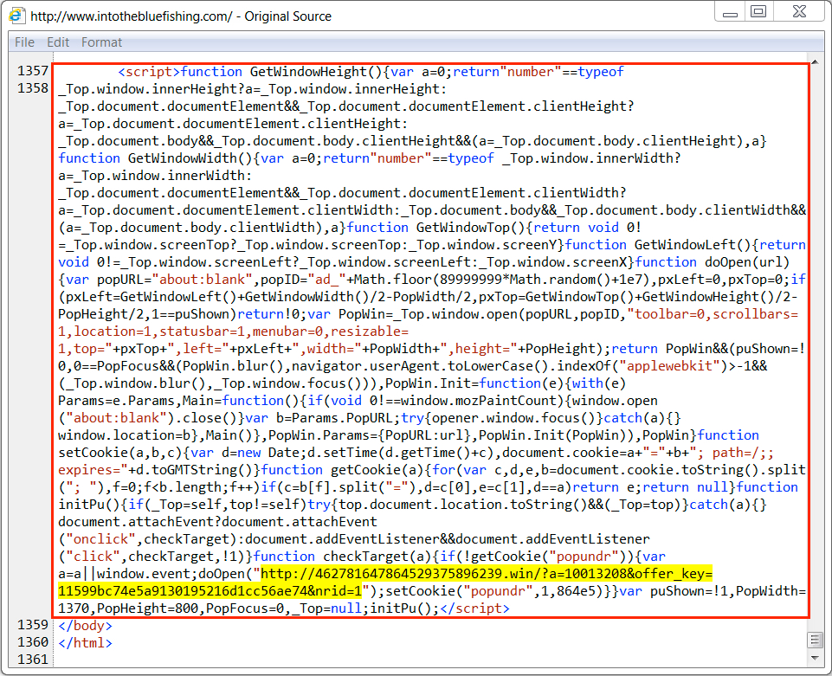Image resolution: width=832 pixels, height=676 pixels.
Task: Click the highlighted http://4627816478... URL
Action: point(487,574)
